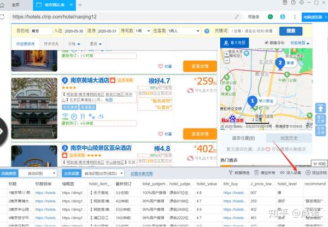Expand the 价格 sort dropdown
This screenshot has height=227, width=328.
pyautogui.click(x=74, y=44)
